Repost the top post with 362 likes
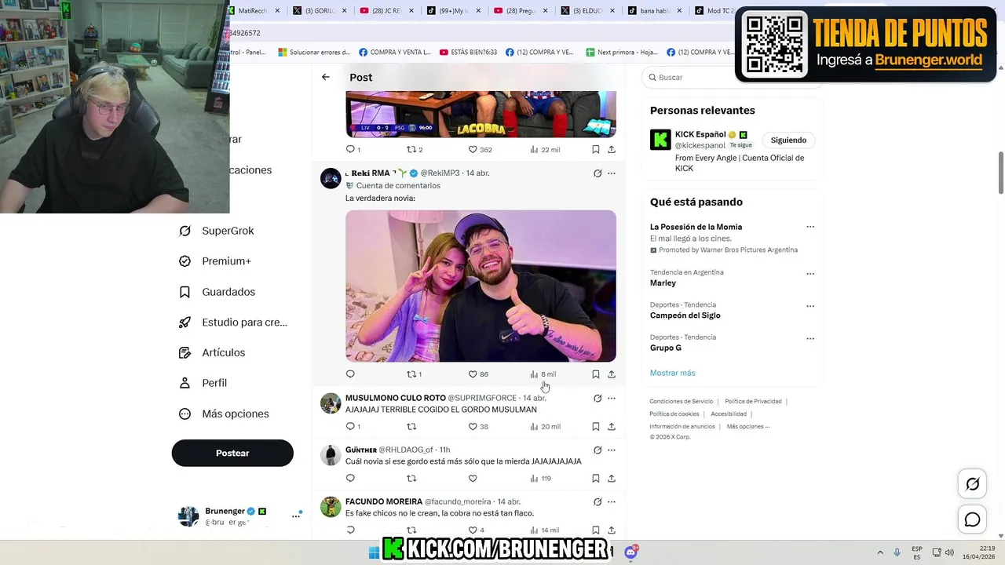1005x565 pixels. point(414,150)
